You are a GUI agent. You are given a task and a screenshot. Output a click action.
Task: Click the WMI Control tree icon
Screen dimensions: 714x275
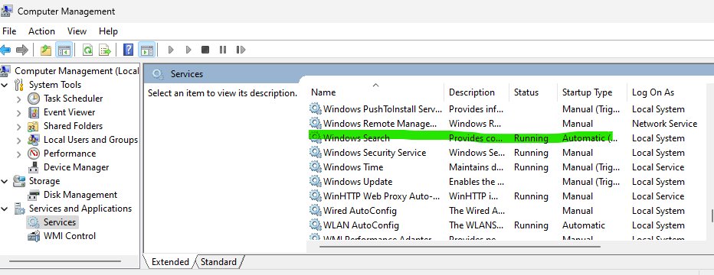[34, 236]
